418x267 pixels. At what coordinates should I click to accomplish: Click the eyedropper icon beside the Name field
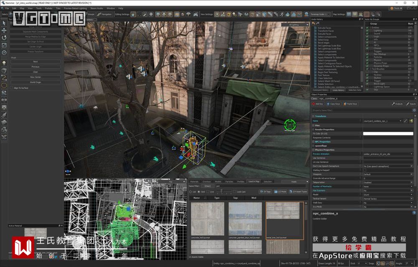point(405,121)
